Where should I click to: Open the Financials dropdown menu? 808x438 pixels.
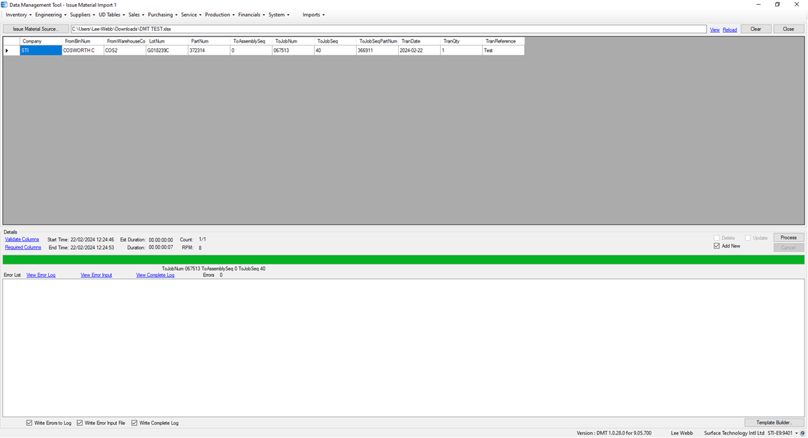tap(250, 14)
